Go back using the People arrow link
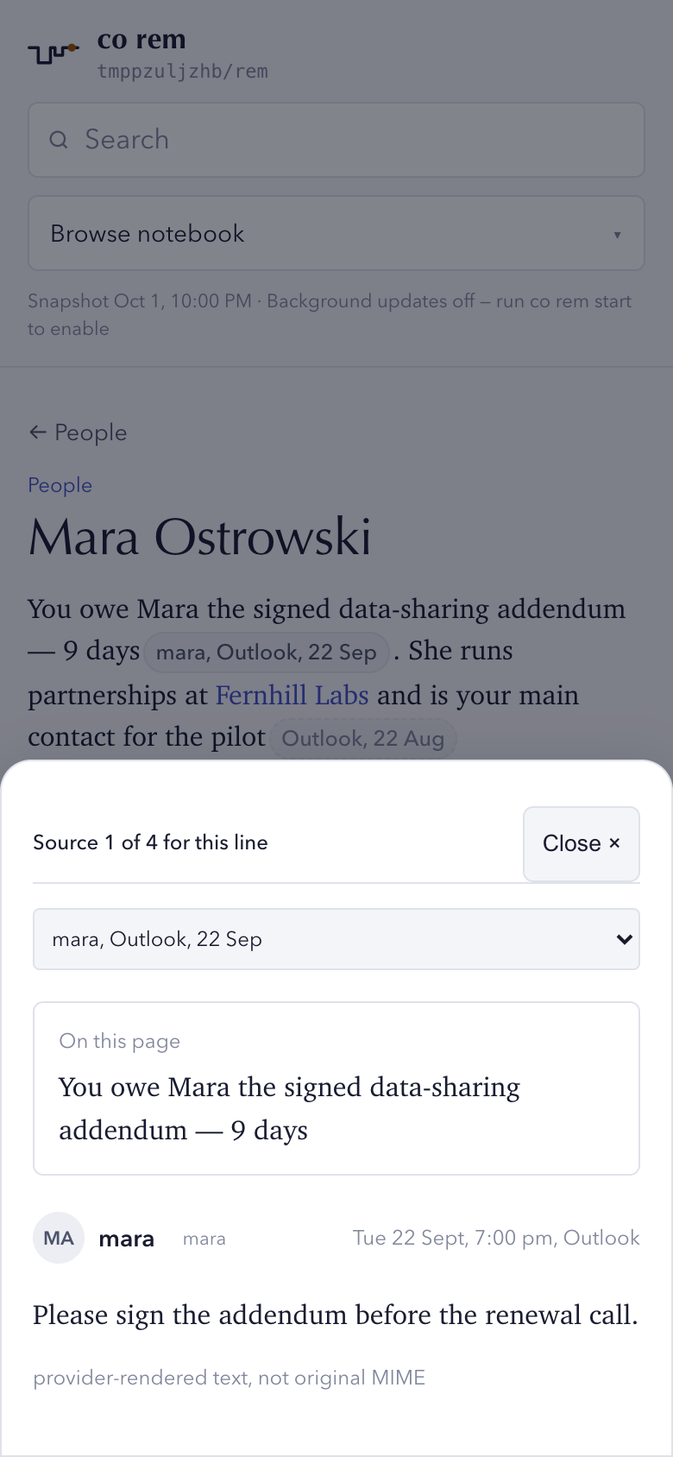The image size is (673, 1457). click(x=78, y=432)
